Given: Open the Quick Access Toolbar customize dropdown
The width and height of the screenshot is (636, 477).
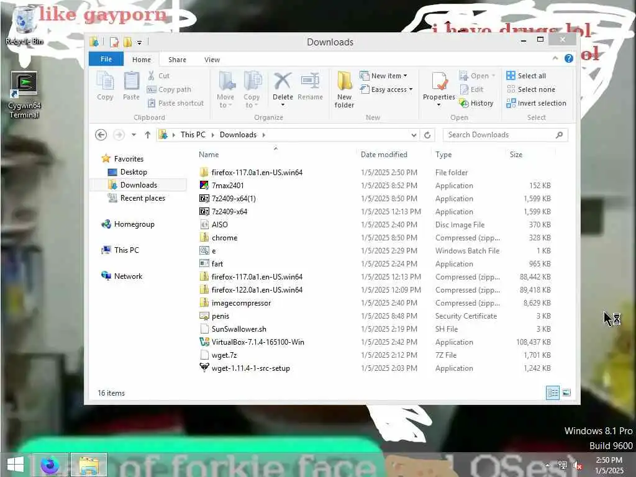Looking at the screenshot, I should 139,42.
